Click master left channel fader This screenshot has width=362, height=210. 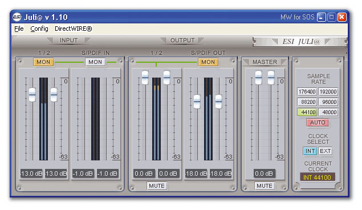point(258,78)
